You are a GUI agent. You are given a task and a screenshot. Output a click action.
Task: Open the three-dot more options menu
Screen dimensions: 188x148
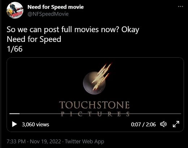[180, 6]
